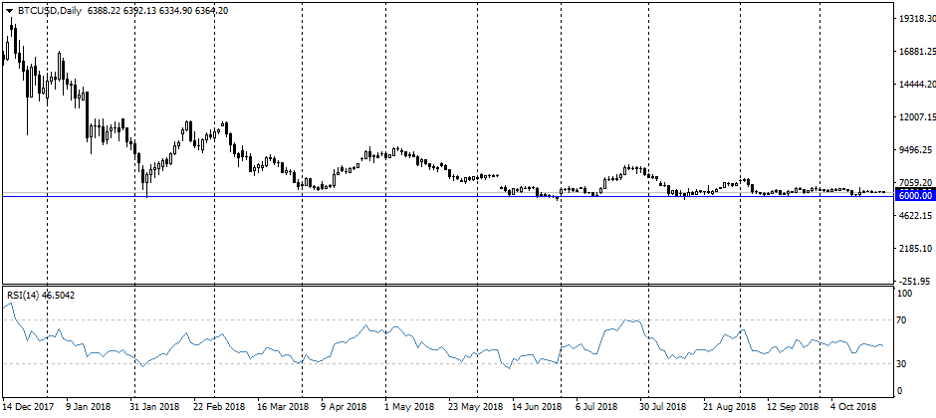Click the 30 Jul 2018 date label

point(662,407)
